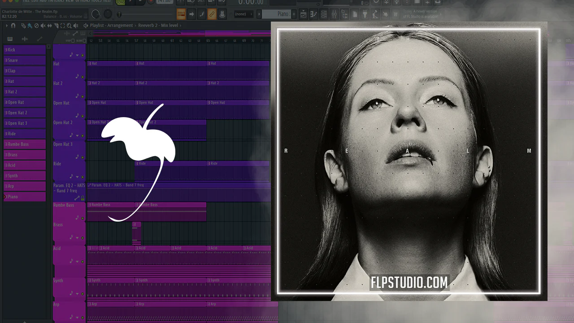The image size is (574, 323).
Task: Show pattern clips in the picker panel
Action: (10, 39)
